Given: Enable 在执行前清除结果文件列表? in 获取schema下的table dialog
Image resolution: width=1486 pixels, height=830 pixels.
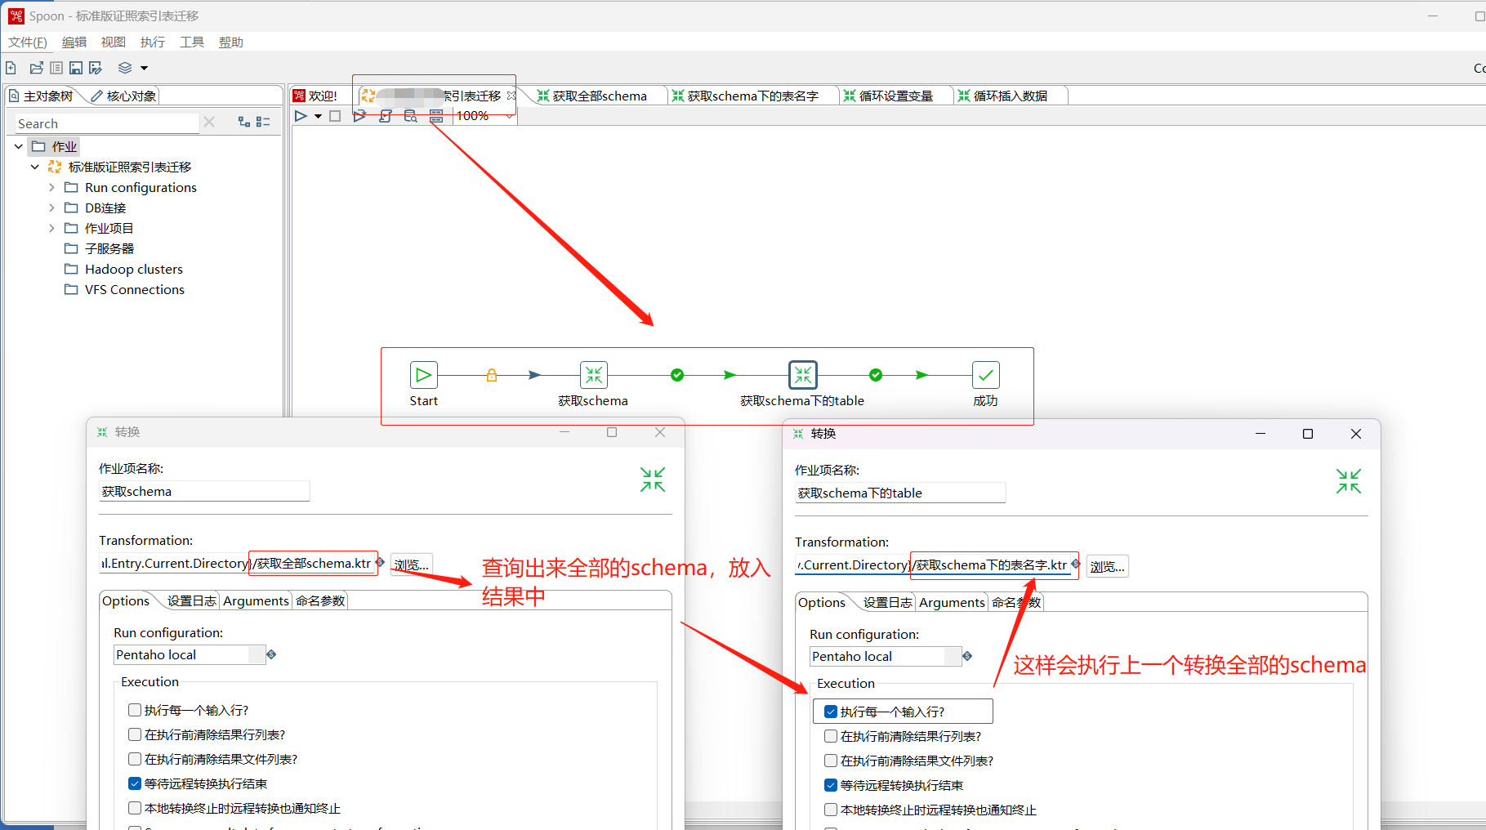Looking at the screenshot, I should 831,761.
